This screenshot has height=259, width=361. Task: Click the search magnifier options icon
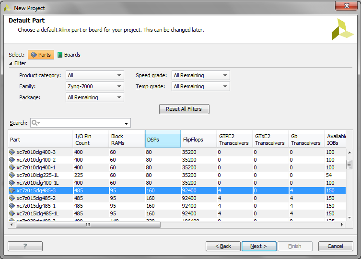35,123
